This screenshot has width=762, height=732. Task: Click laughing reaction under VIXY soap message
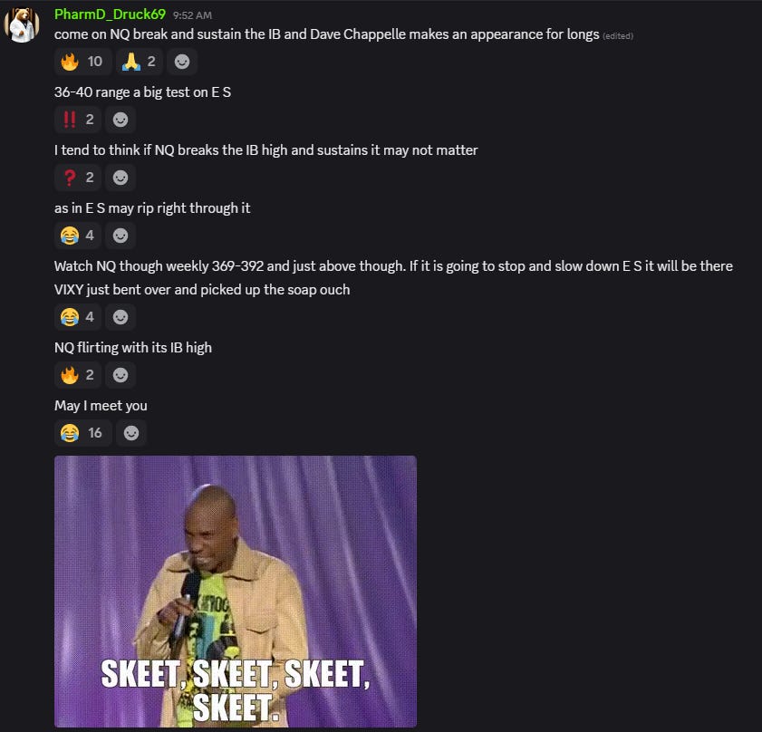[x=78, y=317]
